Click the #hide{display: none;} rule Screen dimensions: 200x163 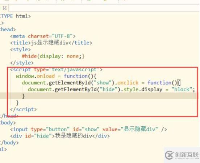(x=53, y=56)
